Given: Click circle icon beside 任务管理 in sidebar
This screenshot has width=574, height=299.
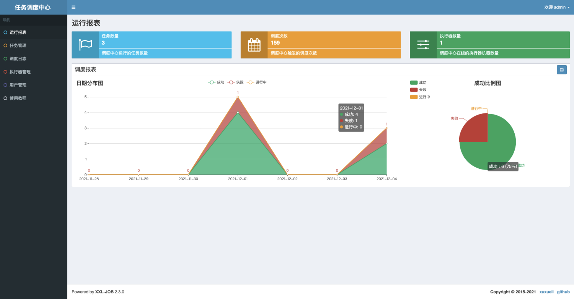Looking at the screenshot, I should point(5,45).
